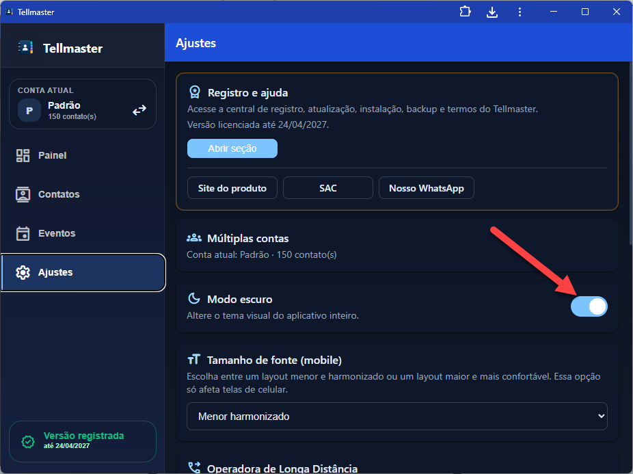Select Eventos in the sidebar
Image resolution: width=633 pixels, height=474 pixels.
coord(57,233)
